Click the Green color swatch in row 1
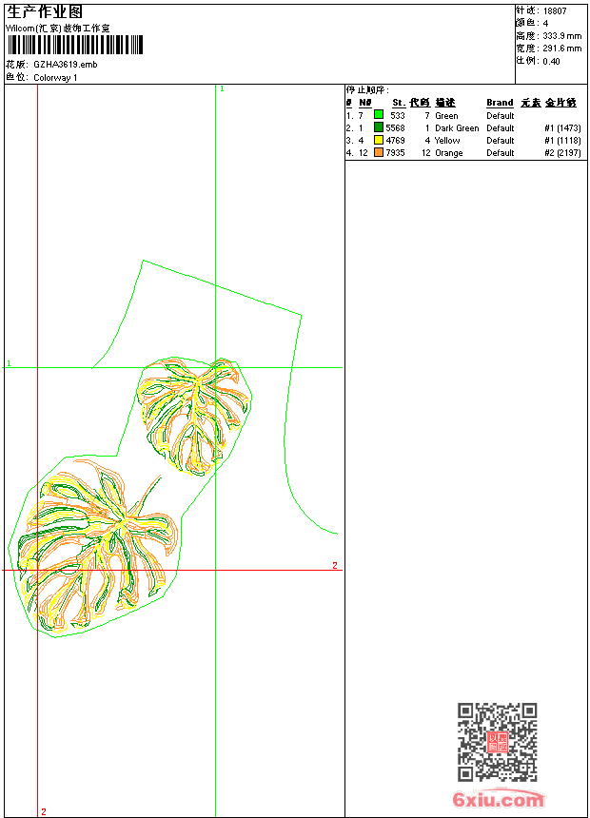The image size is (590, 818). click(379, 115)
